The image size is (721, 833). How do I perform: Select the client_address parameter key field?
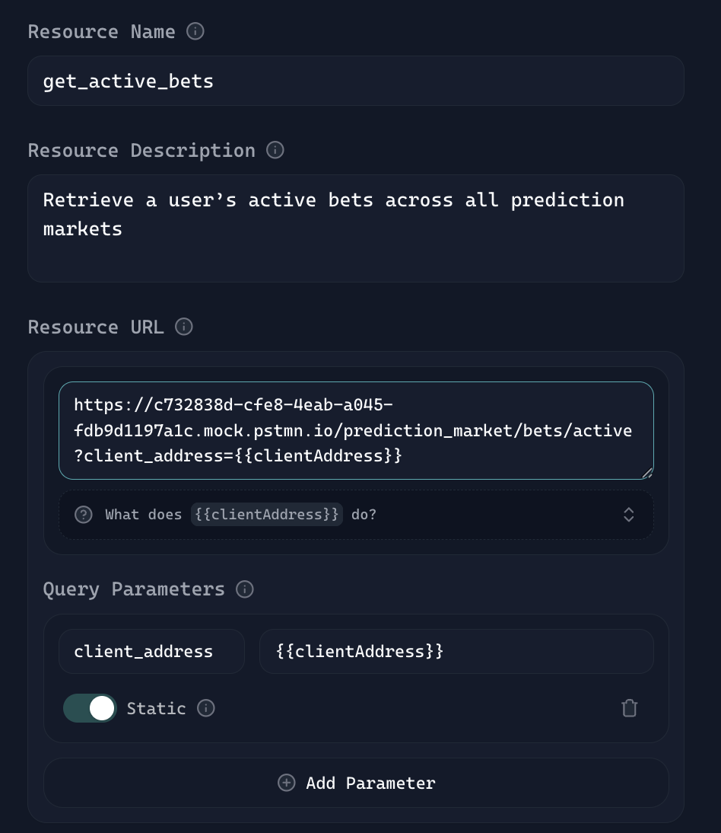(151, 651)
